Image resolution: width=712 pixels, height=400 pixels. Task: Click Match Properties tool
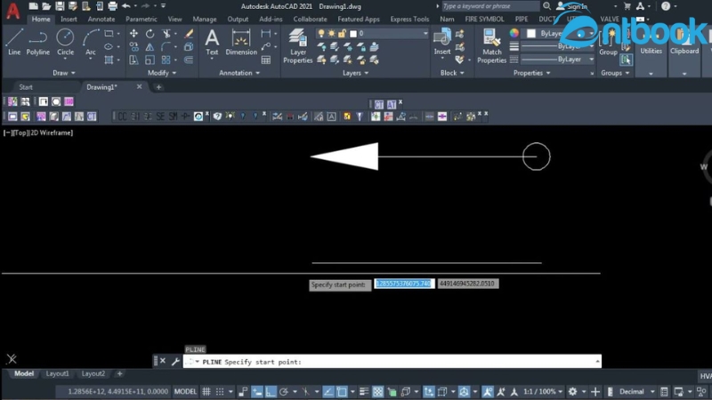pos(492,46)
